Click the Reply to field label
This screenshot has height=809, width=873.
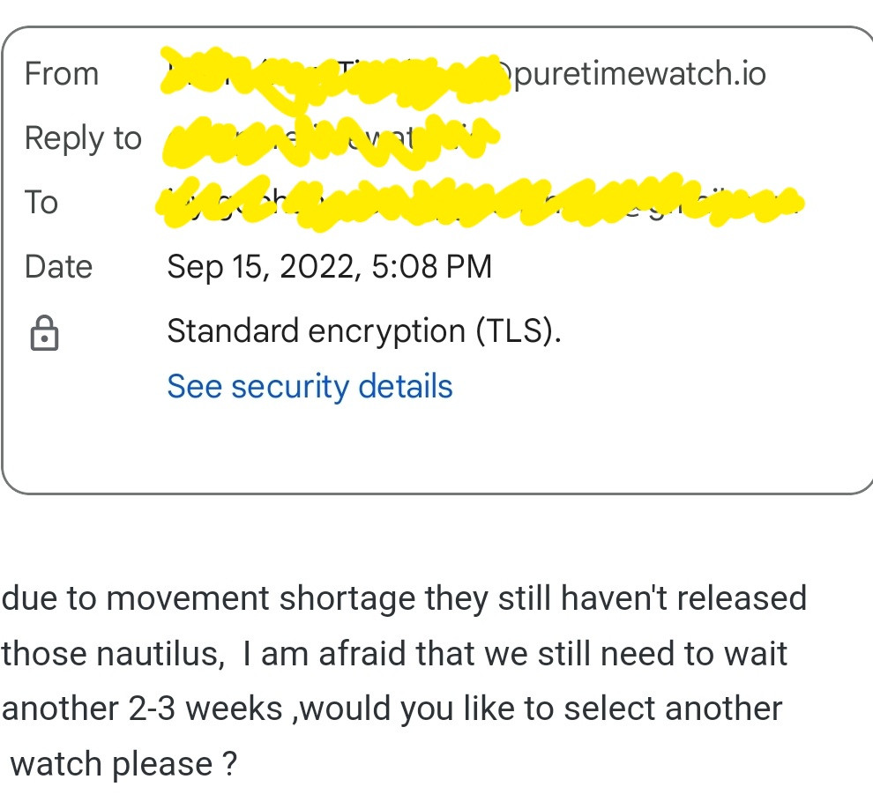point(84,138)
